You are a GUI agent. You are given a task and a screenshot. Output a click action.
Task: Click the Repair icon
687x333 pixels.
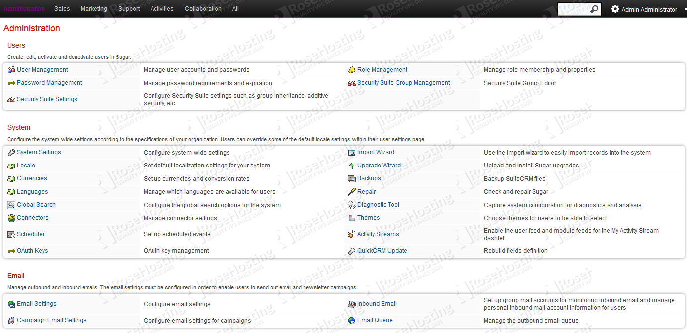click(352, 192)
